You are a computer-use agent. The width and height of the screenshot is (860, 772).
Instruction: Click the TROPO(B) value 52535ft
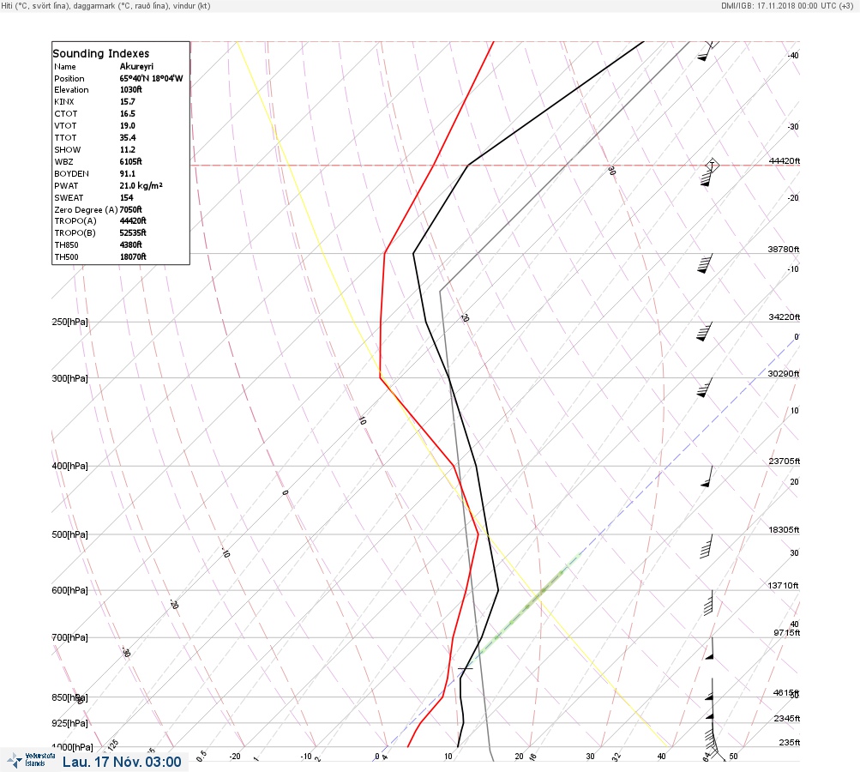[133, 232]
